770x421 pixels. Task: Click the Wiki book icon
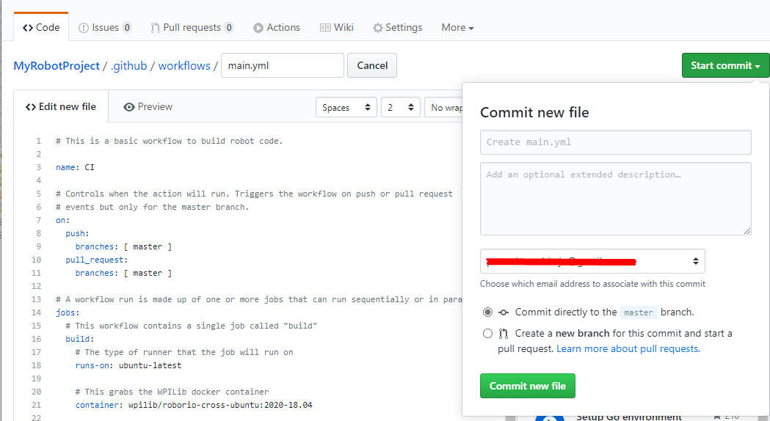325,28
